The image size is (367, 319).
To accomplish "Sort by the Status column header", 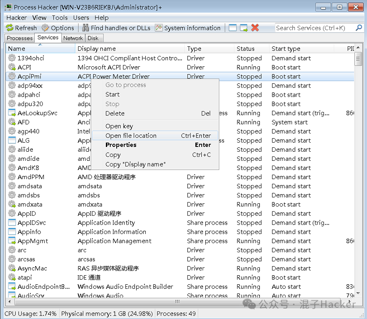I will [x=246, y=49].
